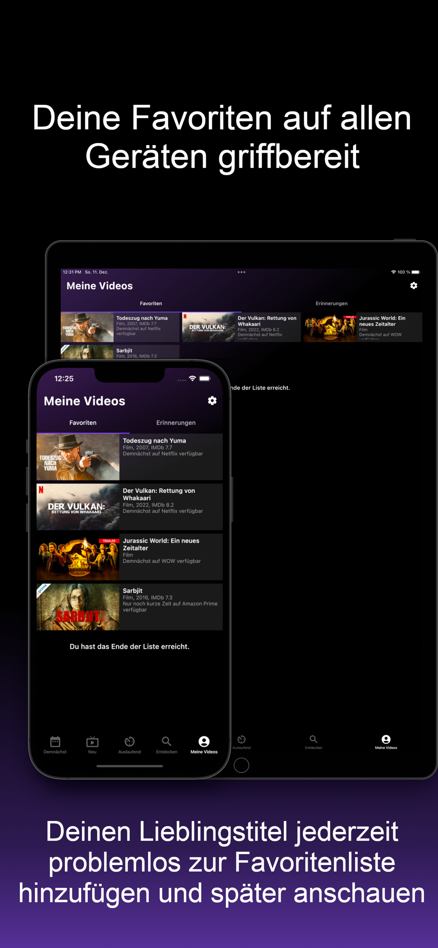Image resolution: width=438 pixels, height=948 pixels.
Task: Select Erinnerungen tab on the iPhone
Action: [176, 422]
